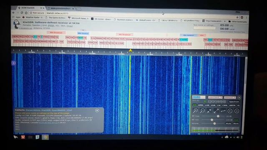The height and width of the screenshot is (150, 267).
Task: Open the browser home page icon
Action: point(26,13)
